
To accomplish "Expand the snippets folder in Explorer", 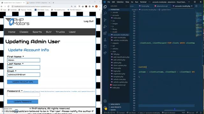I will pos(115,43).
